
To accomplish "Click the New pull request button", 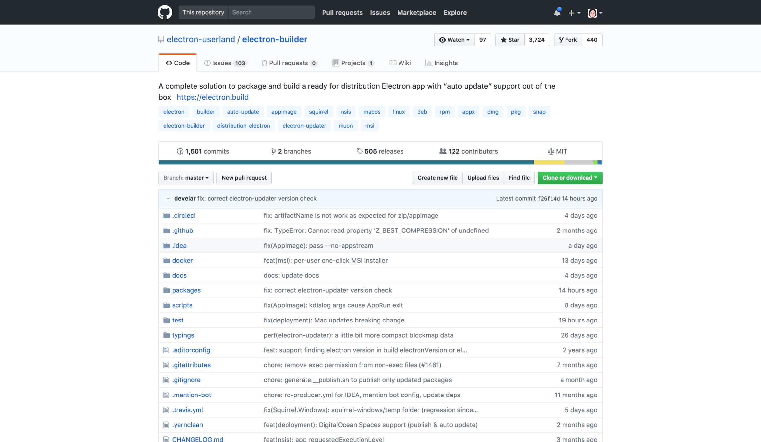I will [244, 178].
